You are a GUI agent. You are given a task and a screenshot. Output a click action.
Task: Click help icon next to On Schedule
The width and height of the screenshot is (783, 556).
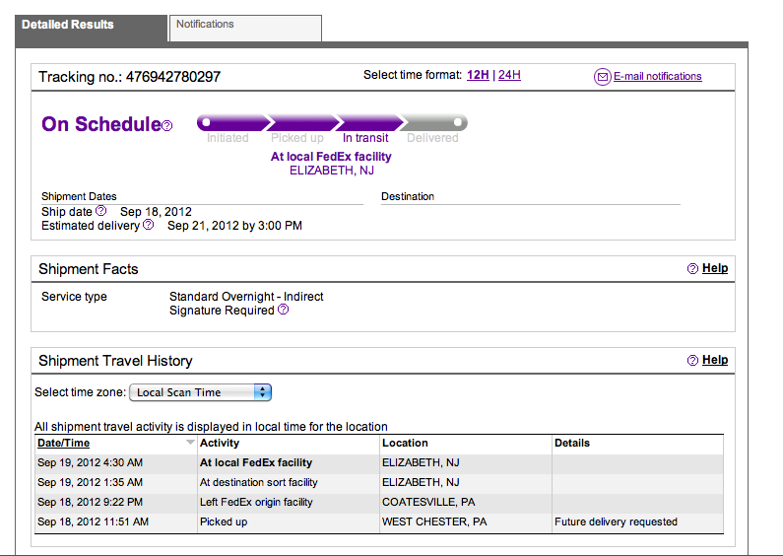click(x=167, y=125)
